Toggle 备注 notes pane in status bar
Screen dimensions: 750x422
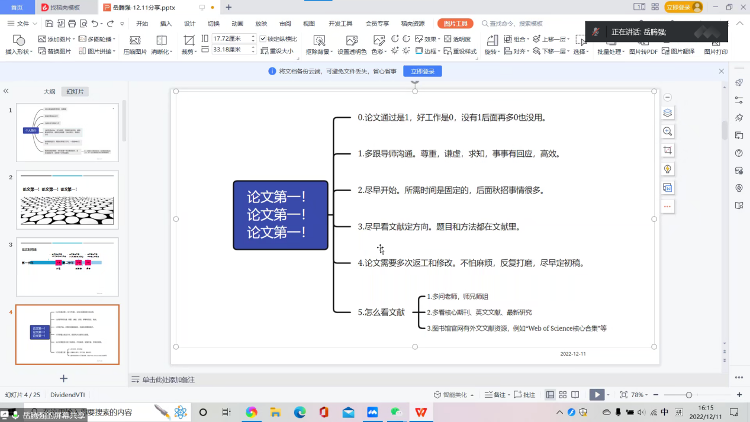click(495, 395)
